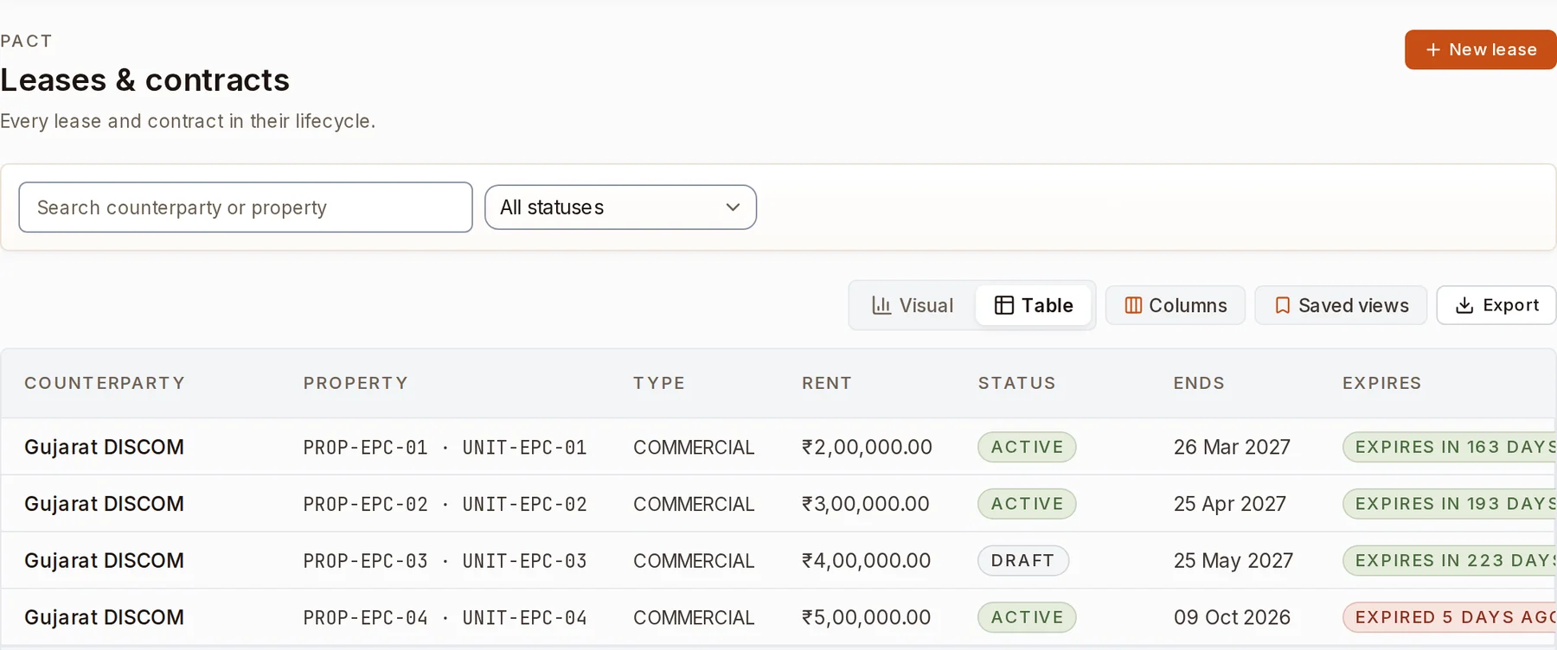Image resolution: width=1557 pixels, height=650 pixels.
Task: Sort by Type column header
Action: click(659, 383)
